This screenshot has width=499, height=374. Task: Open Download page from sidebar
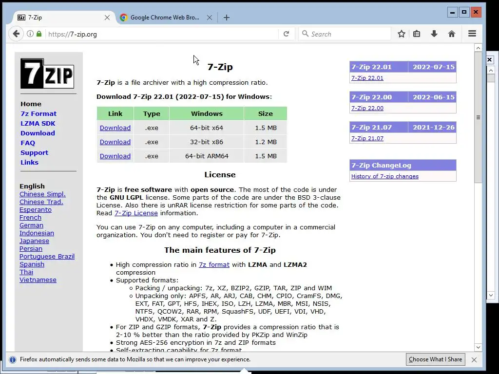coord(38,133)
